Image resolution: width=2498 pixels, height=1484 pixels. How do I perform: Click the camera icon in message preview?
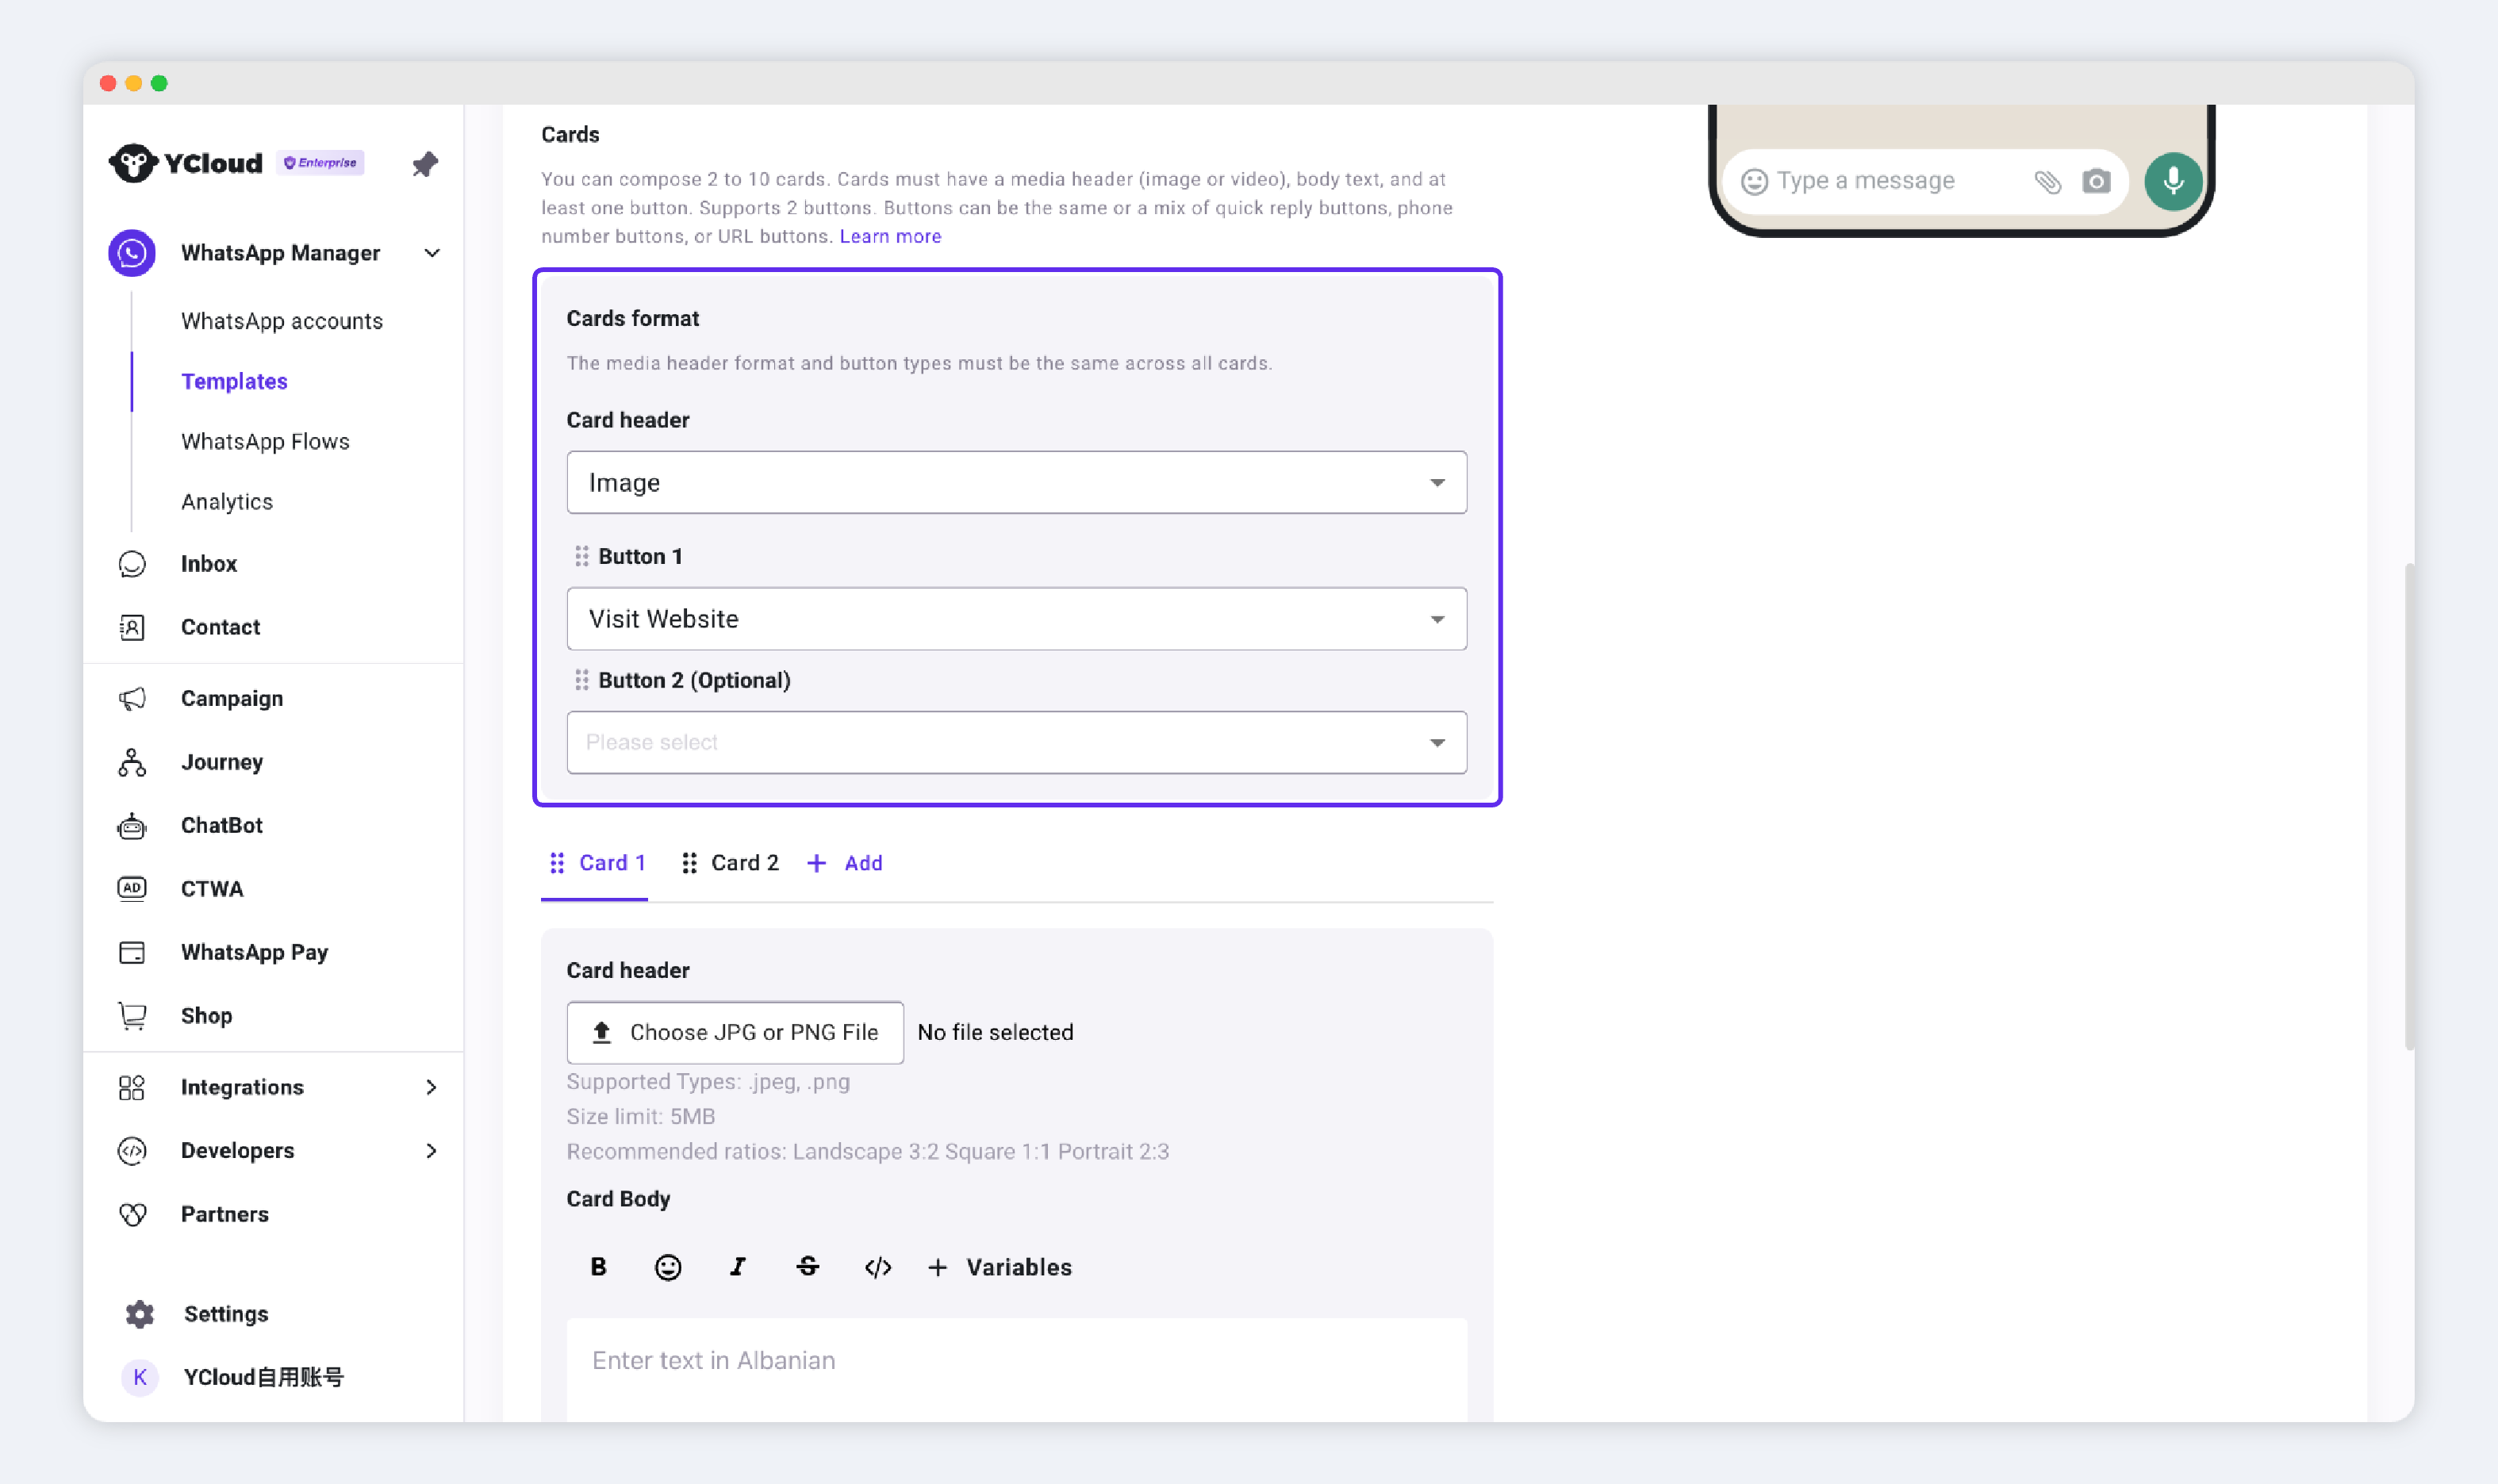[x=2096, y=181]
